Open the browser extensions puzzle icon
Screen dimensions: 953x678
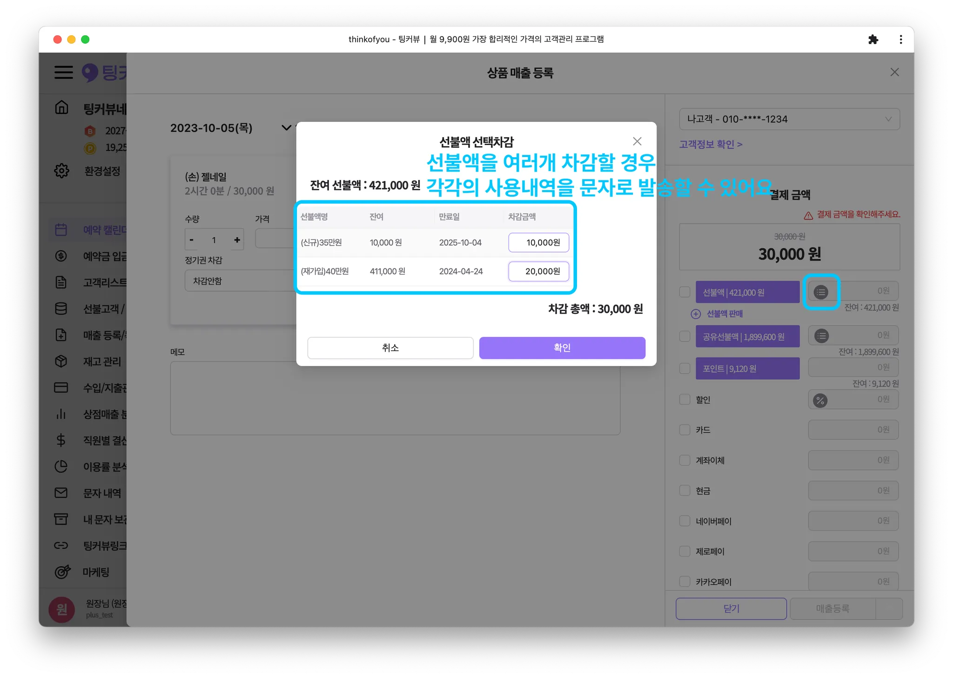873,40
